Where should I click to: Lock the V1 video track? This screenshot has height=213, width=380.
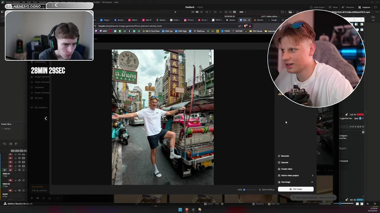15,166
